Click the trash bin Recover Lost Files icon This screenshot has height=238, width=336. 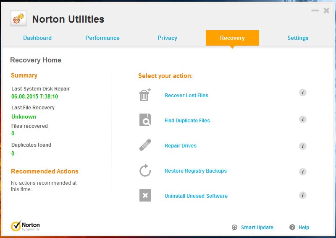click(x=145, y=95)
